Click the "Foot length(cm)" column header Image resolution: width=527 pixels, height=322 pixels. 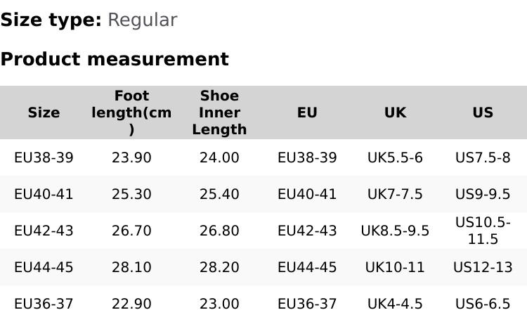pyautogui.click(x=131, y=112)
